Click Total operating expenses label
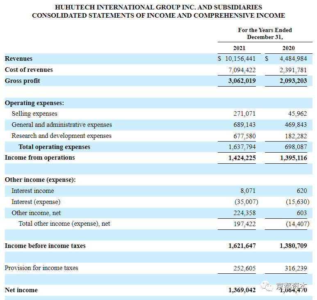Image resolution: width=317 pixels, height=300 pixels. 55,147
